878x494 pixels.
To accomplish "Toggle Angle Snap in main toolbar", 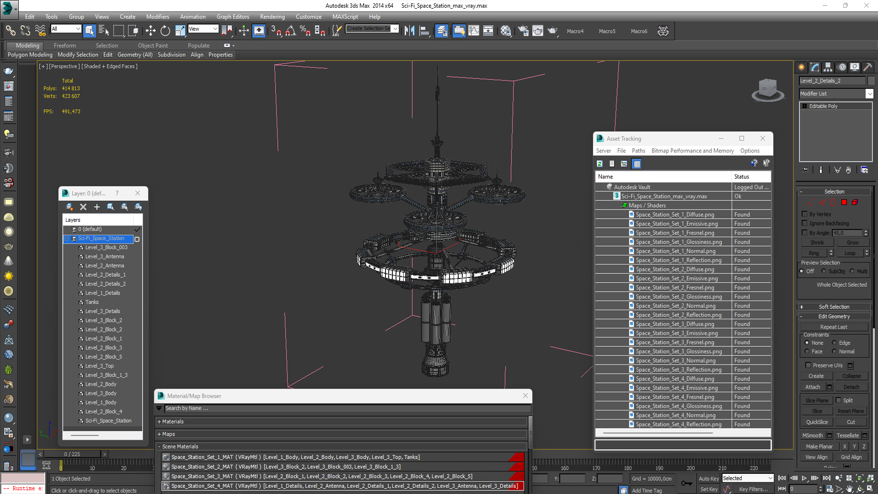I will (290, 31).
